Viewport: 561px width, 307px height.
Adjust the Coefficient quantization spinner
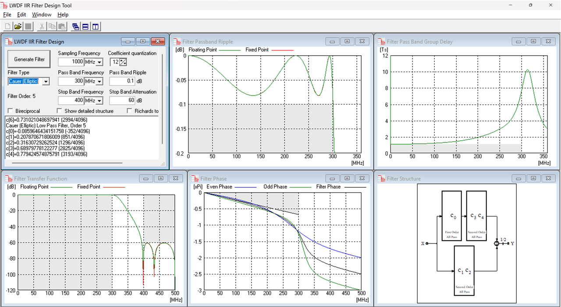coord(123,62)
